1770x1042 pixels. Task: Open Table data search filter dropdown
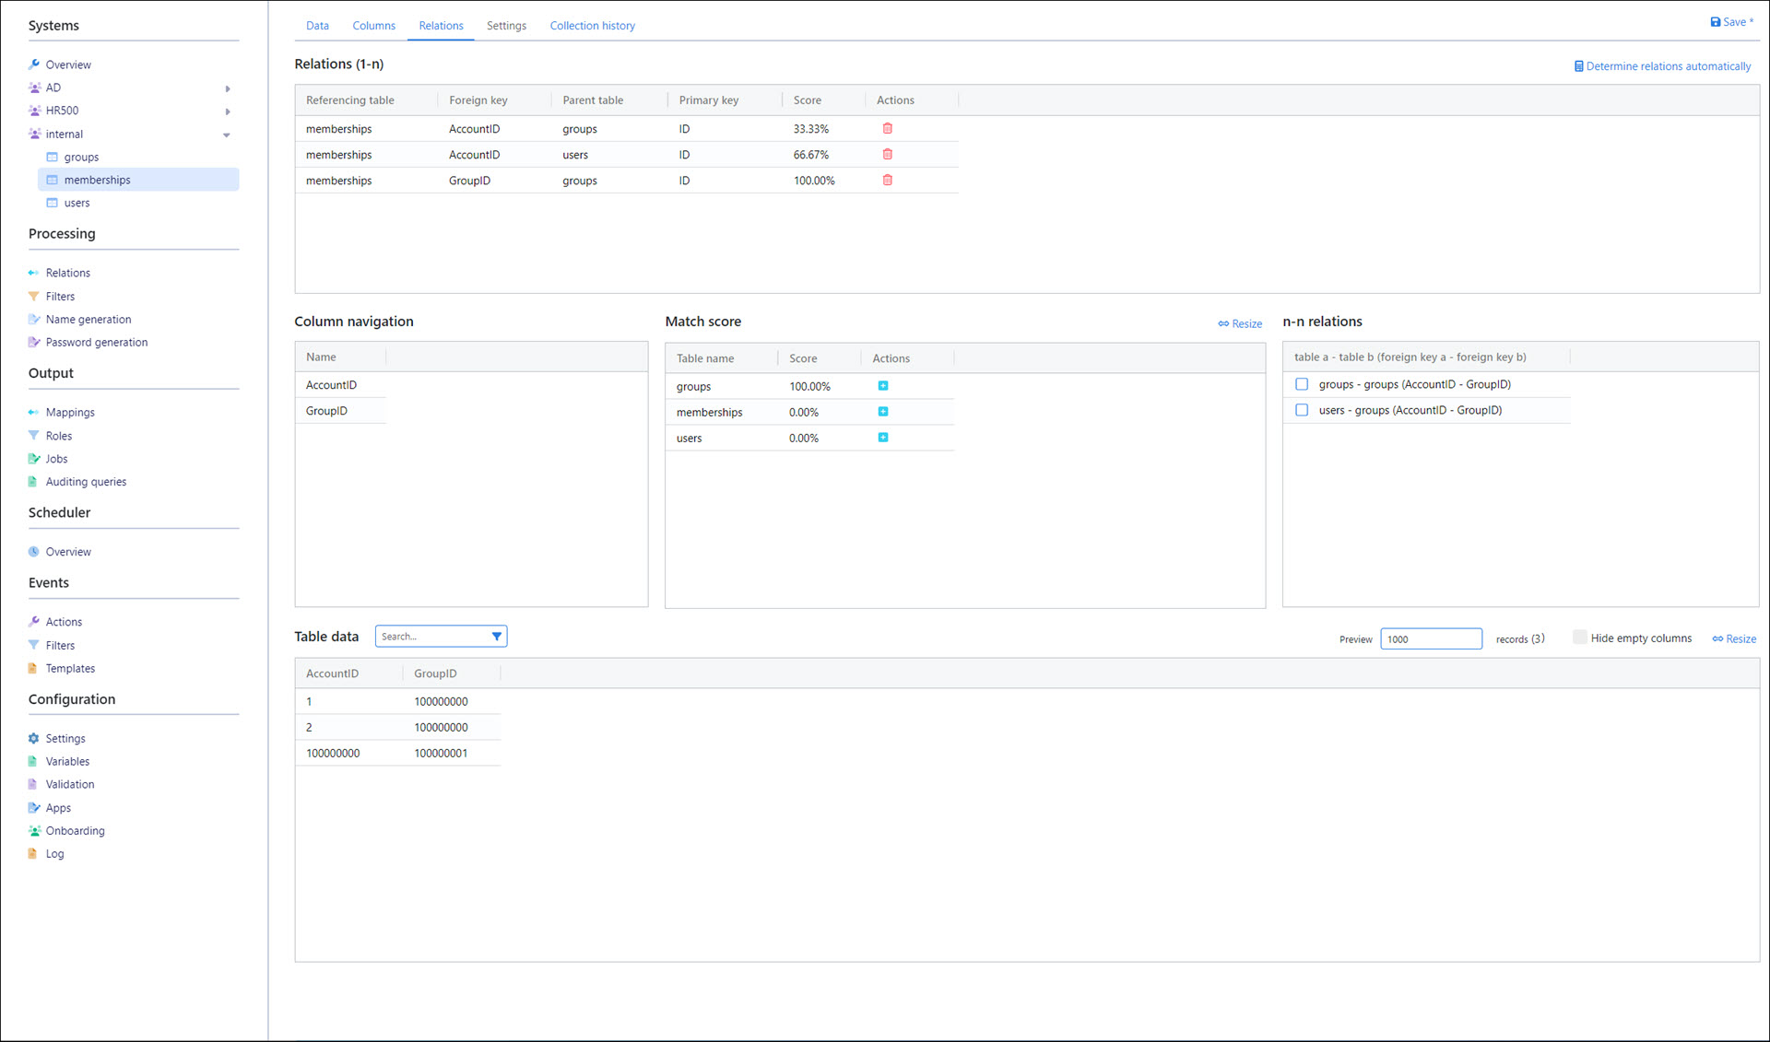point(496,637)
